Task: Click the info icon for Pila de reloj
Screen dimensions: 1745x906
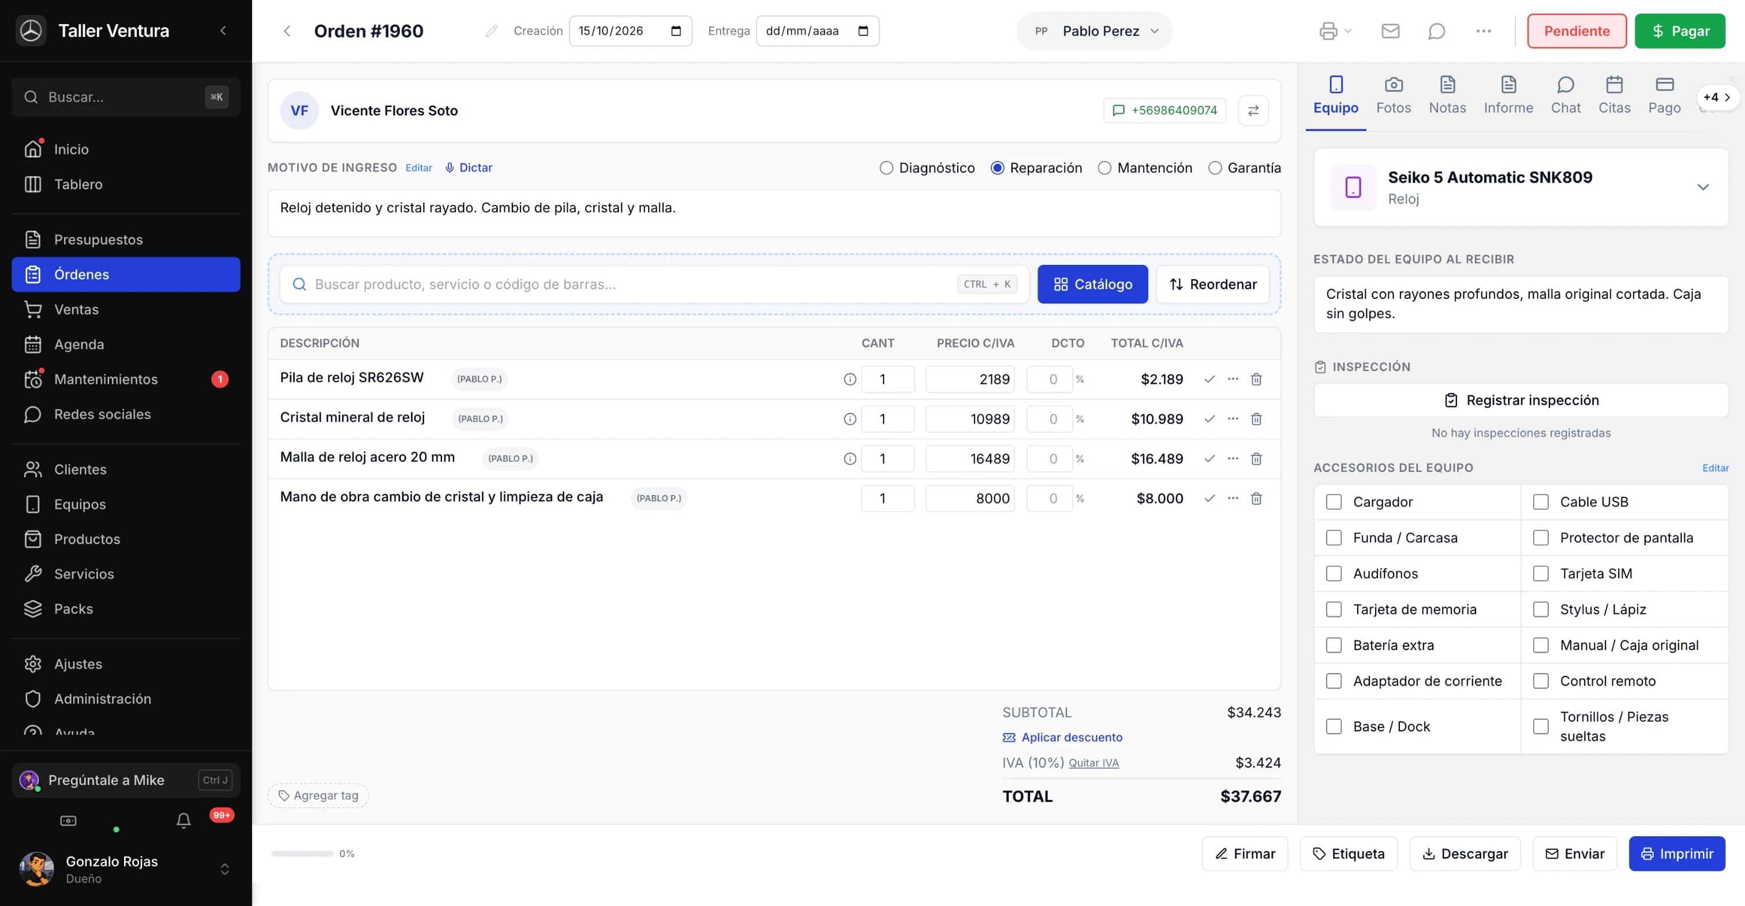Action: point(849,380)
